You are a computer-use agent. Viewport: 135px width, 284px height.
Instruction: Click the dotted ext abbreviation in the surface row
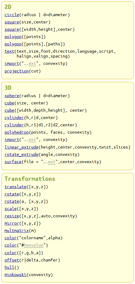click(x=52, y=162)
